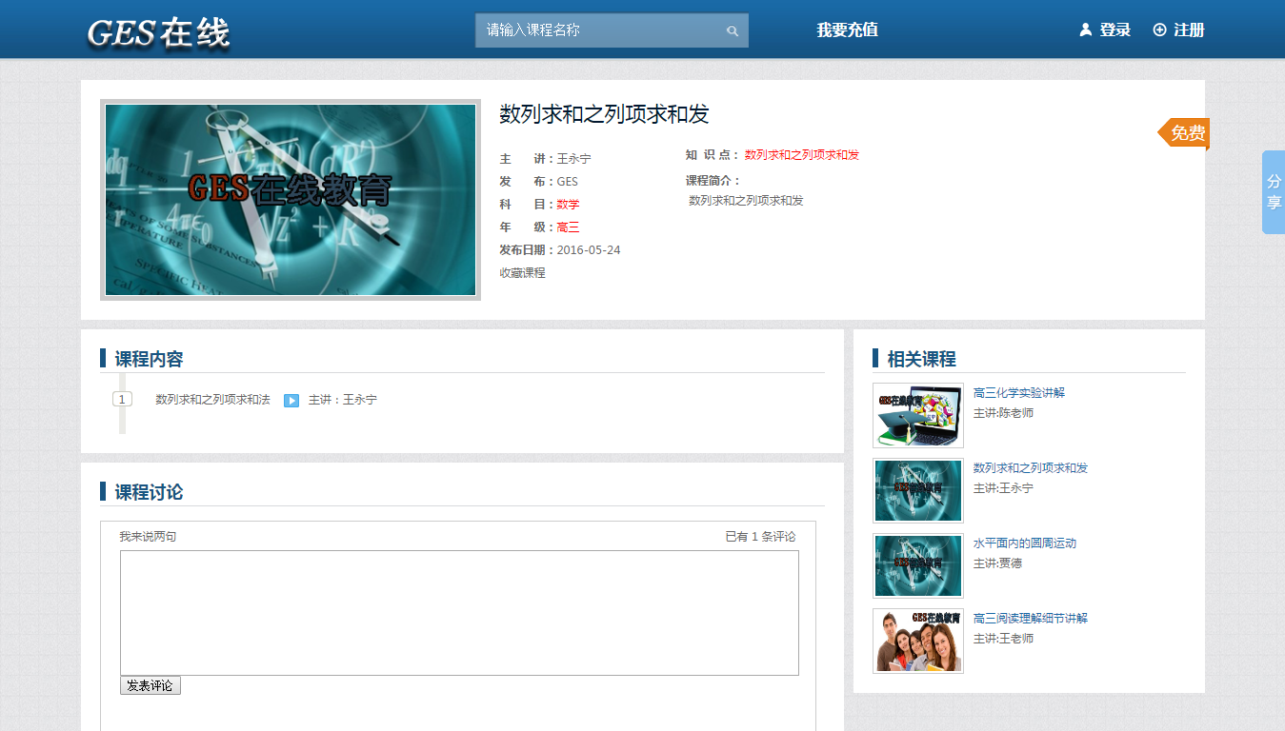The height and width of the screenshot is (731, 1285).
Task: Click 收藏课程 to bookmark the course
Action: coord(522,273)
